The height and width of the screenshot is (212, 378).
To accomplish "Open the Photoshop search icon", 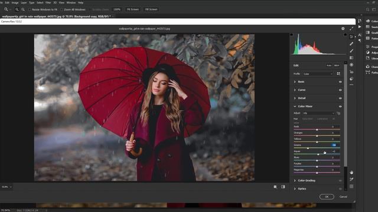I will point(367,9).
